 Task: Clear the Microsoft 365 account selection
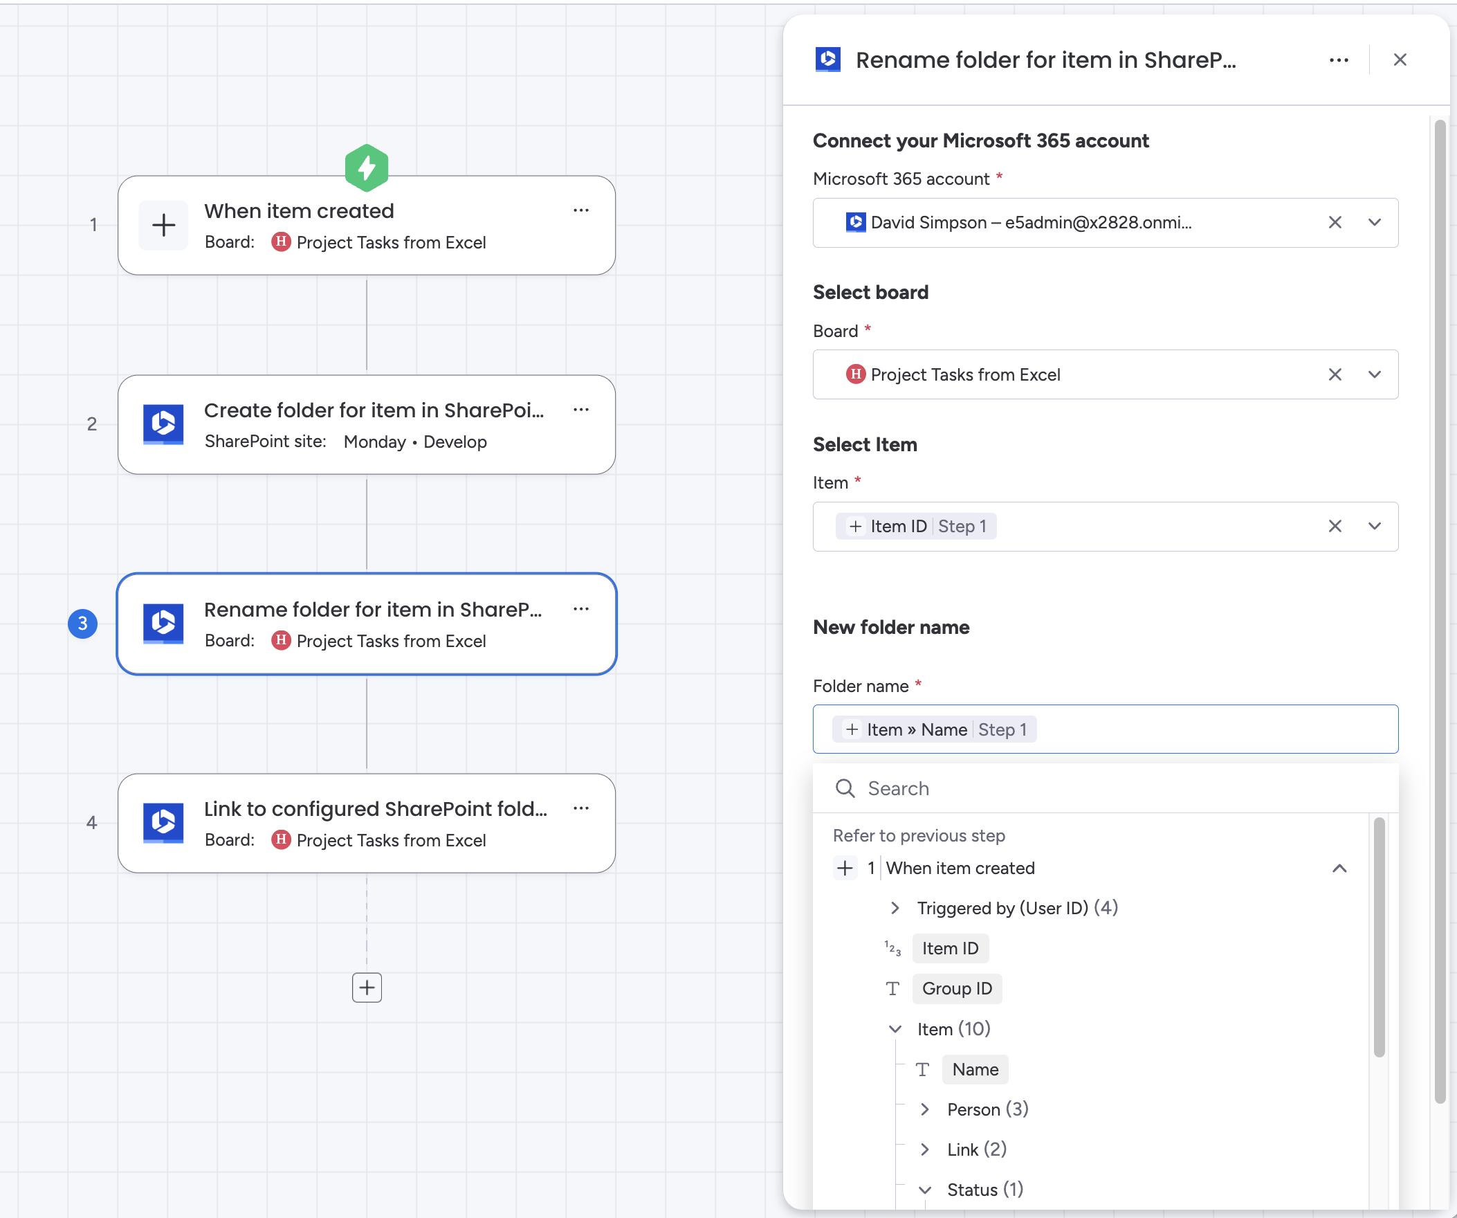pyautogui.click(x=1334, y=223)
